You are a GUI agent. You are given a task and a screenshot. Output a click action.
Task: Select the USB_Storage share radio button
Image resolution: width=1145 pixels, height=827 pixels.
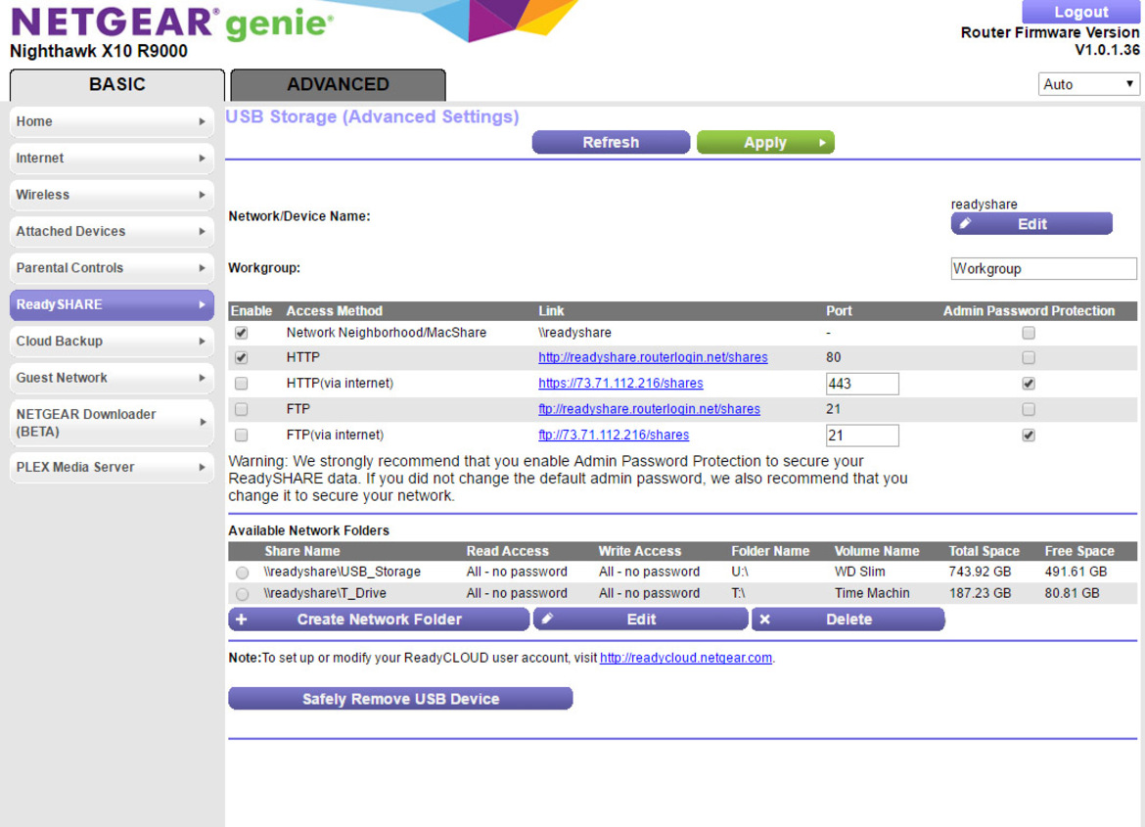tap(243, 573)
